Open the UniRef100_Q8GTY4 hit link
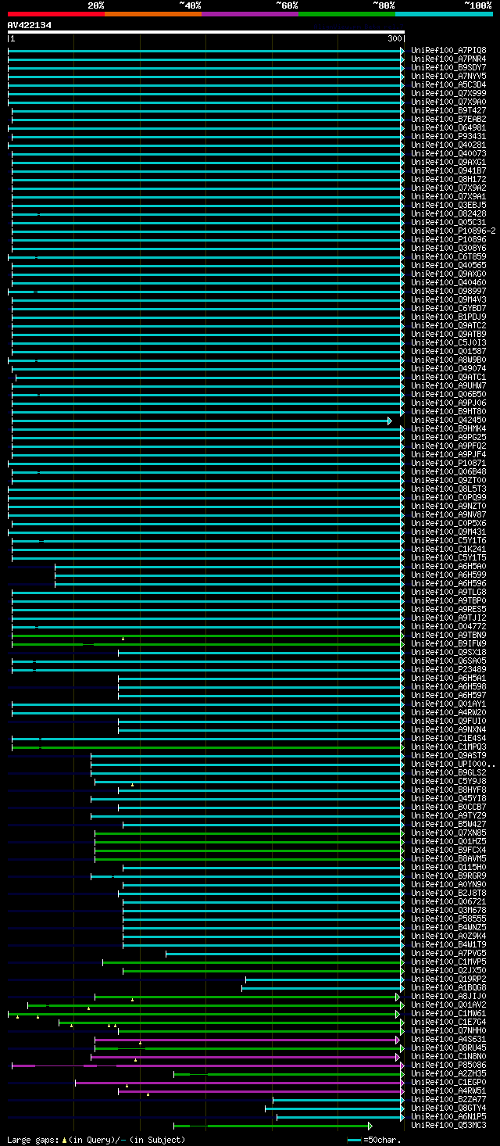The height and width of the screenshot is (1146, 500). [448, 1108]
